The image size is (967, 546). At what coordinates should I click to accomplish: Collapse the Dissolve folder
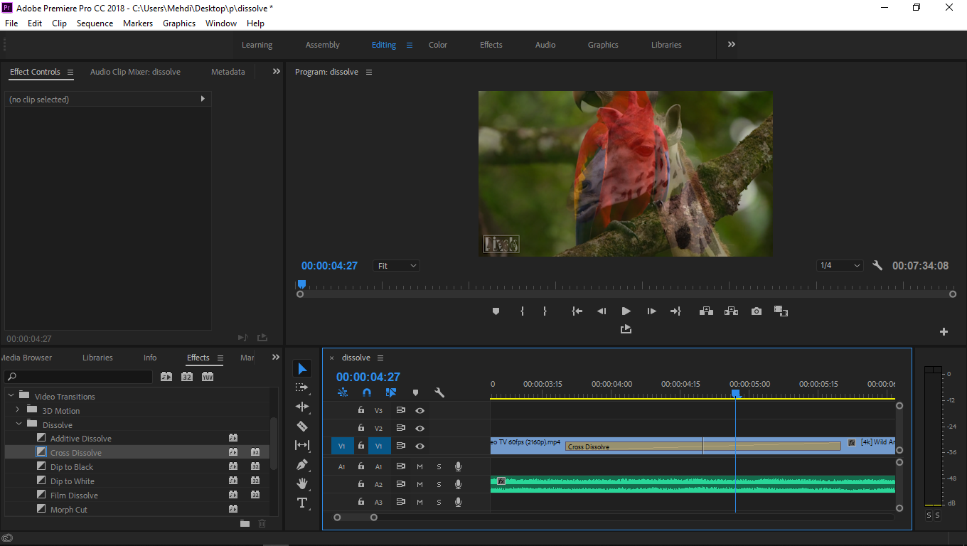[18, 424]
